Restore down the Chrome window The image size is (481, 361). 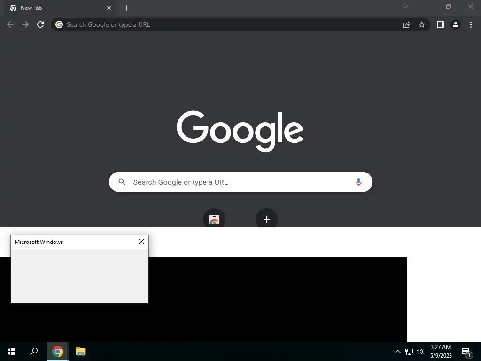coord(449,7)
